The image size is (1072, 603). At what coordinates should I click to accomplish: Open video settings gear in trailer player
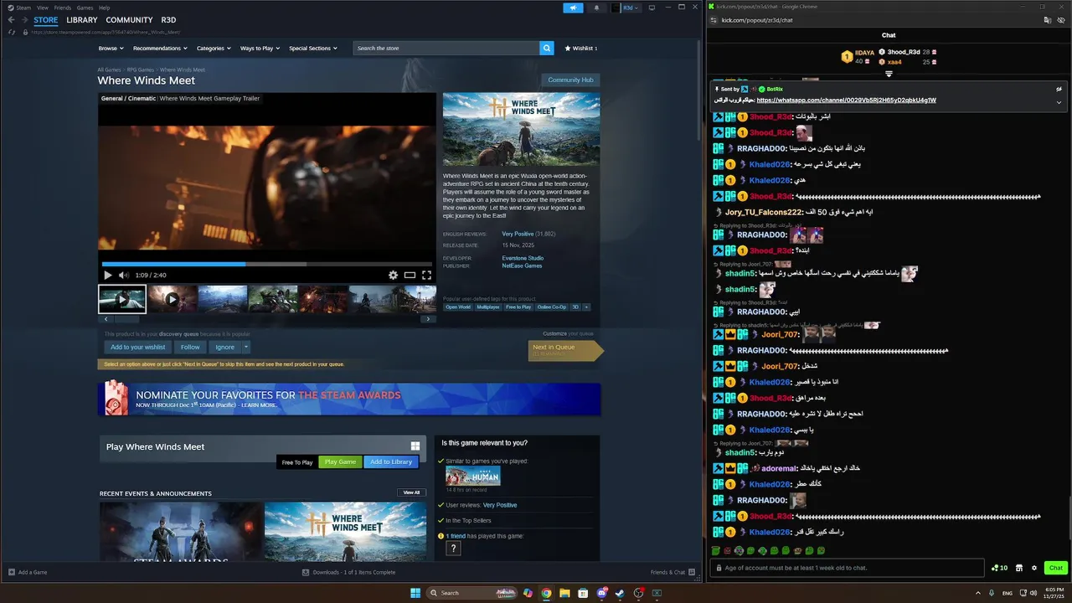[393, 275]
